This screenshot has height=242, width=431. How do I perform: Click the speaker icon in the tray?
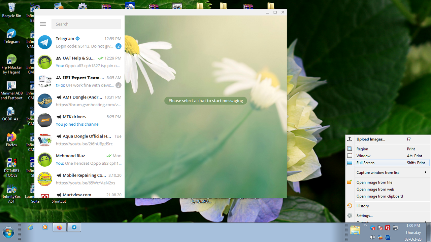(372, 237)
